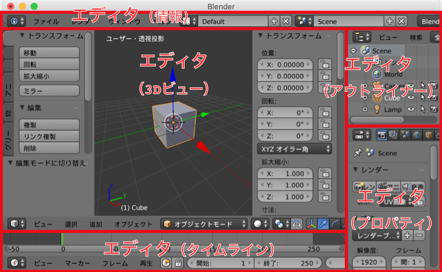Image resolution: width=442 pixels, height=272 pixels.
Task: Switch to the Scene properties tab icon
Action: (x=405, y=135)
